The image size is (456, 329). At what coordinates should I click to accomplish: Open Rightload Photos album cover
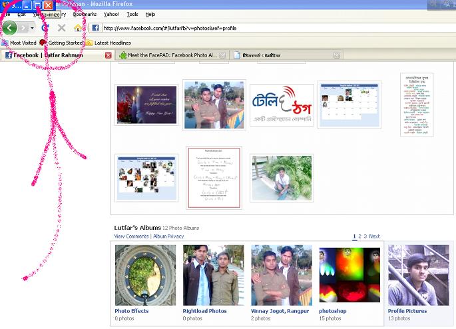pos(214,275)
